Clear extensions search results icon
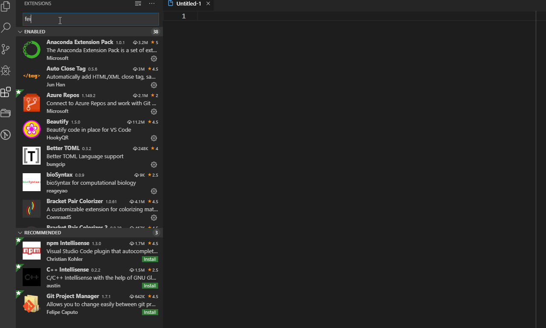Image resolution: width=546 pixels, height=328 pixels. tap(138, 3)
